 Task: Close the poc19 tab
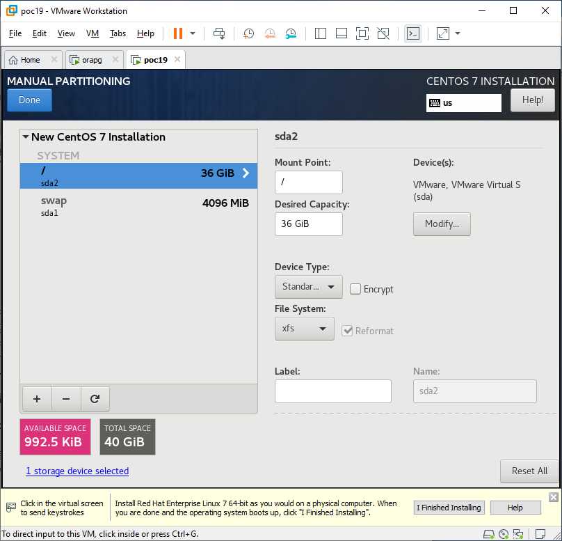tap(177, 59)
